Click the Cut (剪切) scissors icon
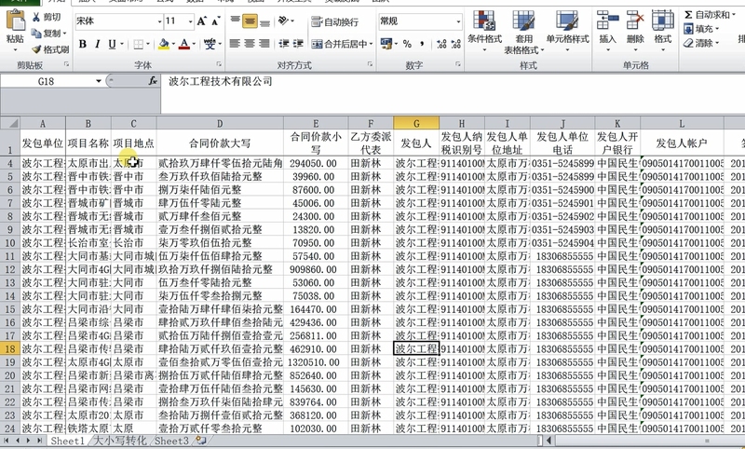This screenshot has height=449, width=745. (x=36, y=17)
